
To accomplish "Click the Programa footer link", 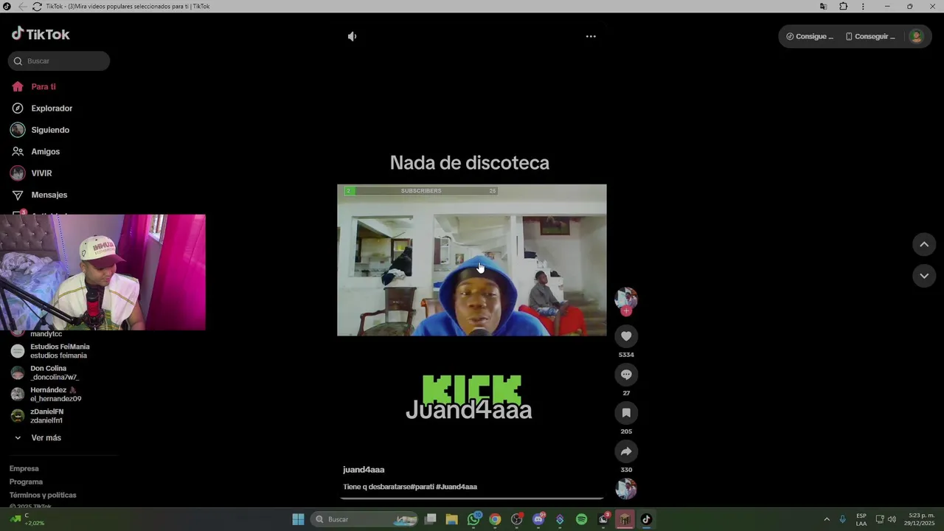I will pyautogui.click(x=26, y=482).
